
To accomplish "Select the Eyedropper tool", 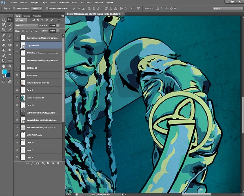I will pos(10,29).
